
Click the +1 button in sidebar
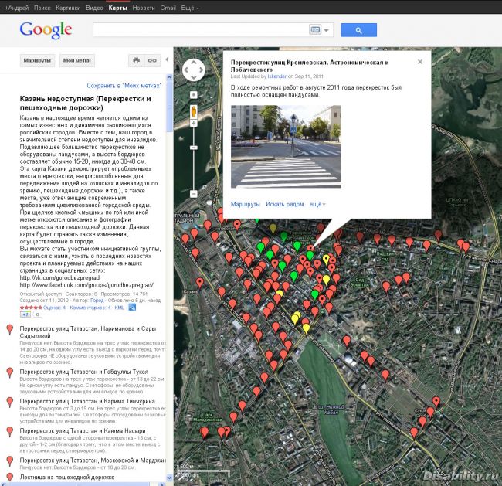coord(24,314)
